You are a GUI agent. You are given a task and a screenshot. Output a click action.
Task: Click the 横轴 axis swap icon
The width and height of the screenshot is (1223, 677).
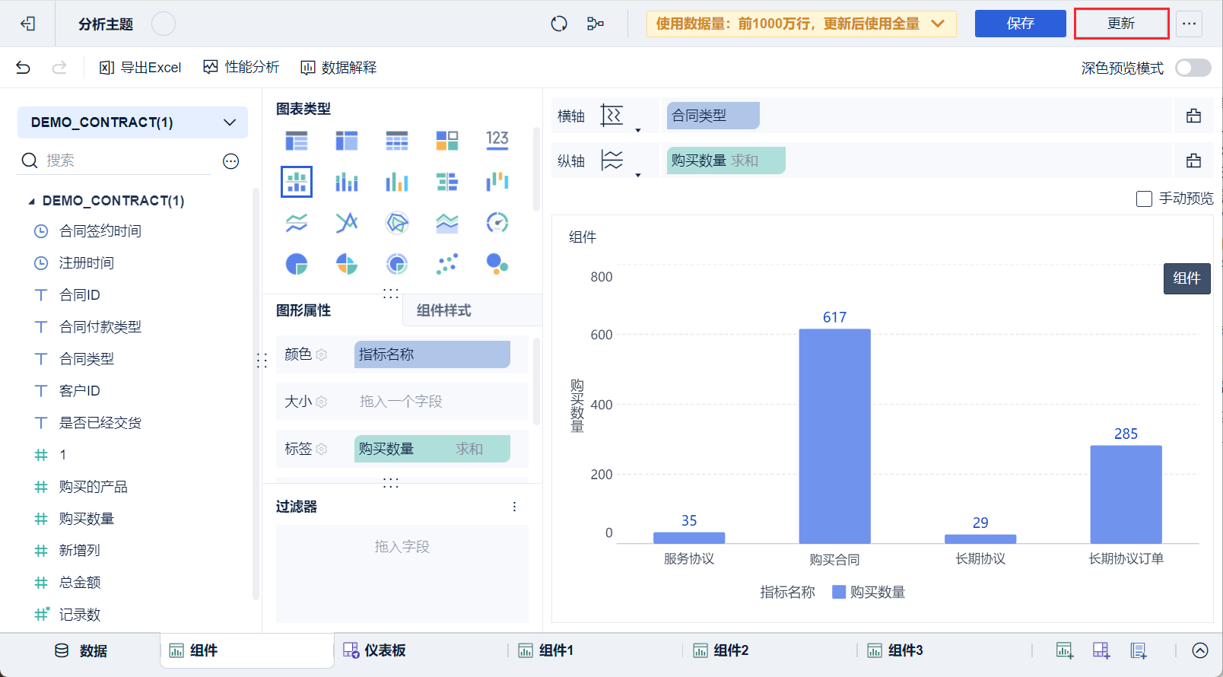[611, 116]
